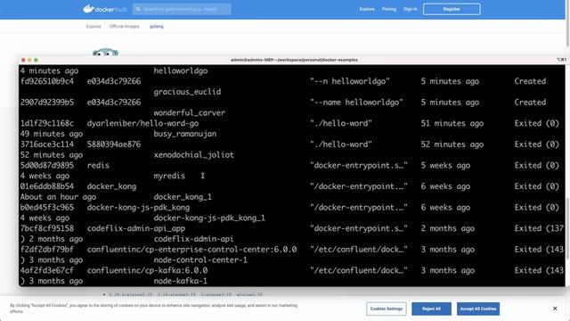Screen dimensions: 570x321
Task: Click the helloworldgo name in top row
Action: pos(180,71)
